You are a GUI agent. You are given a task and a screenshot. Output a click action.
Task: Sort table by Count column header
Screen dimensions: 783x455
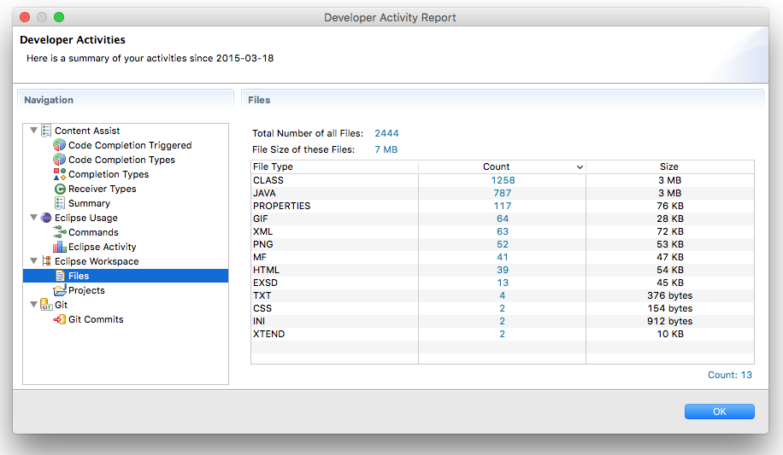click(496, 167)
